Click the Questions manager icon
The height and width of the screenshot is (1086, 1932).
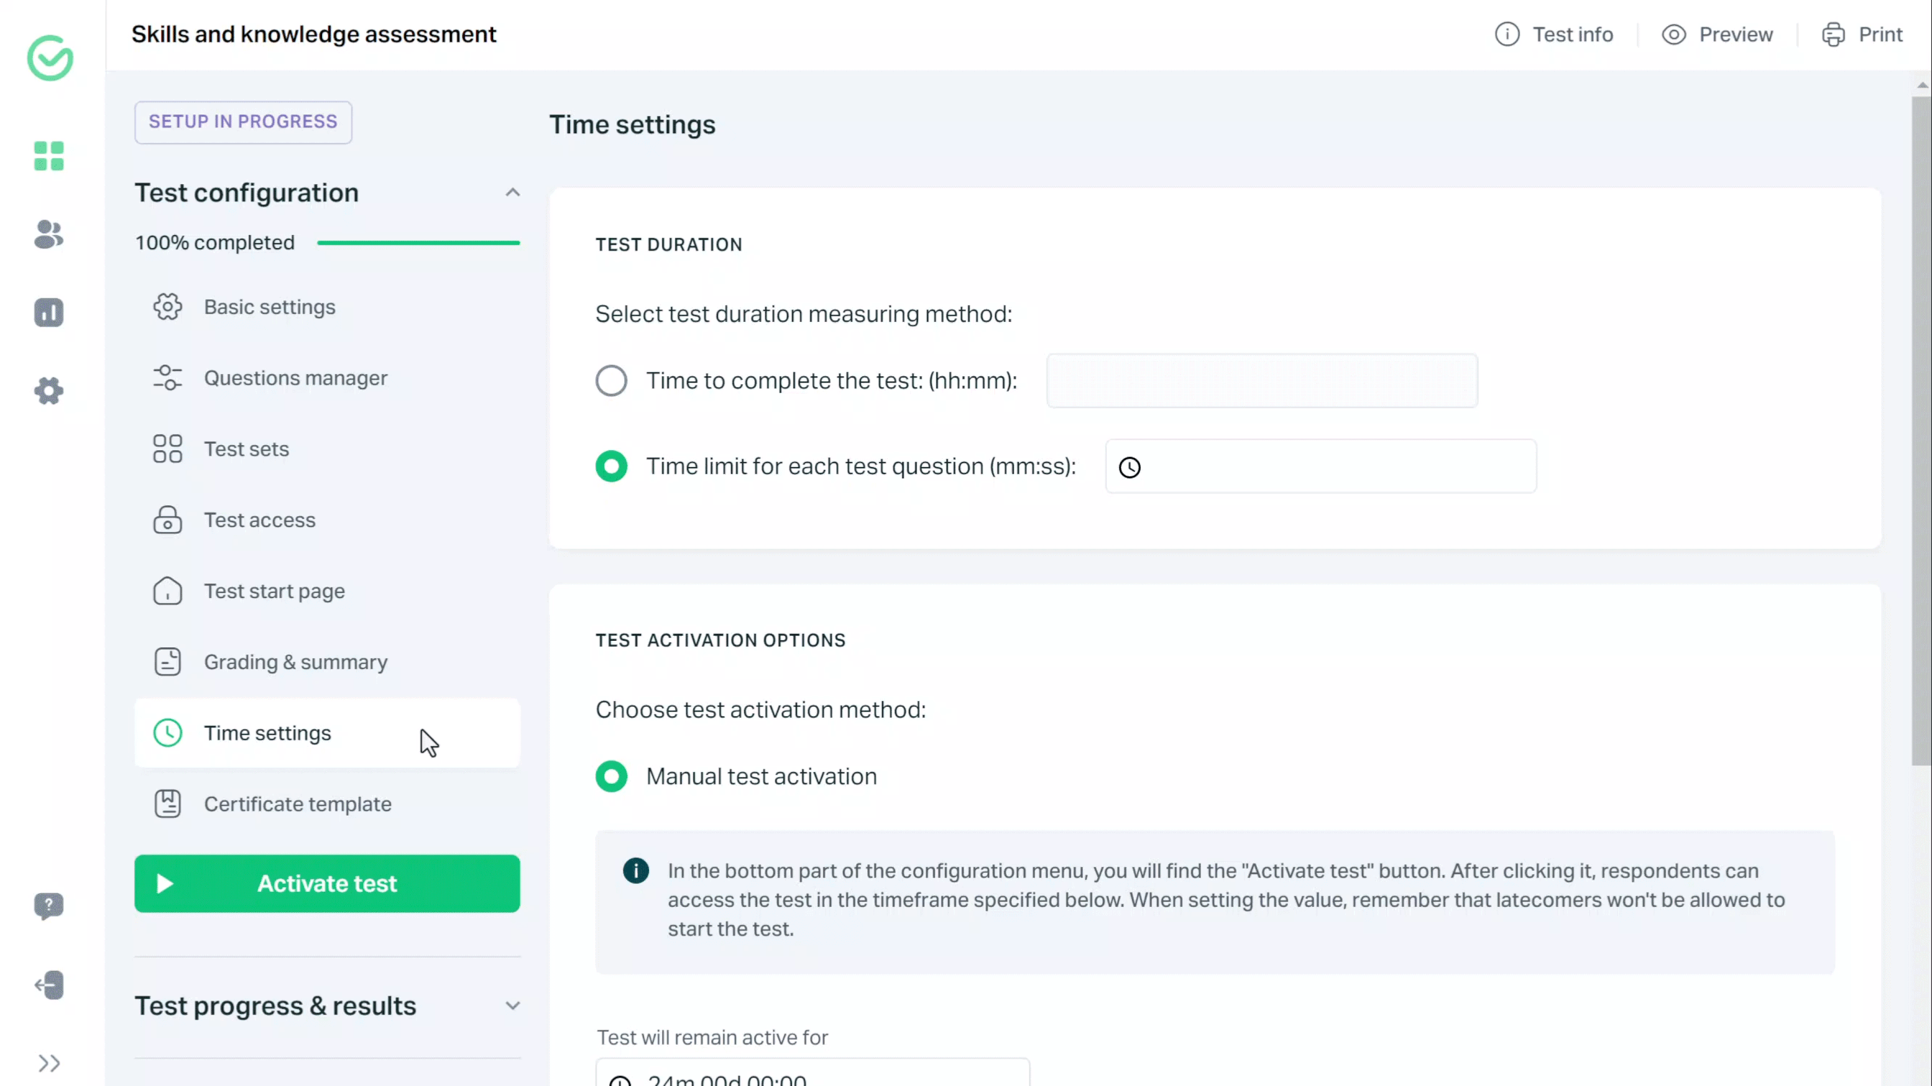click(x=167, y=377)
